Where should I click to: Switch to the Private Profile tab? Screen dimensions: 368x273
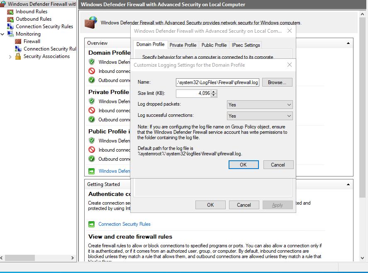click(x=183, y=45)
